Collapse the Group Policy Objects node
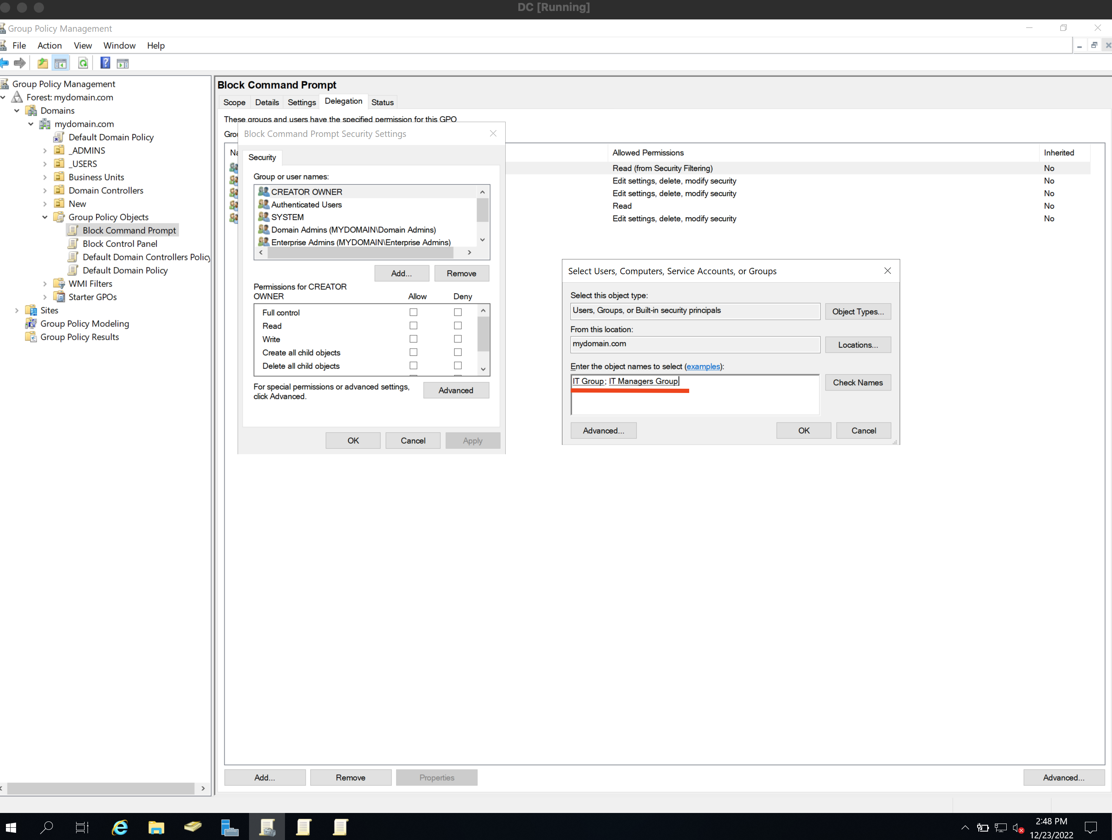Screen dimensions: 1112x840 point(45,217)
